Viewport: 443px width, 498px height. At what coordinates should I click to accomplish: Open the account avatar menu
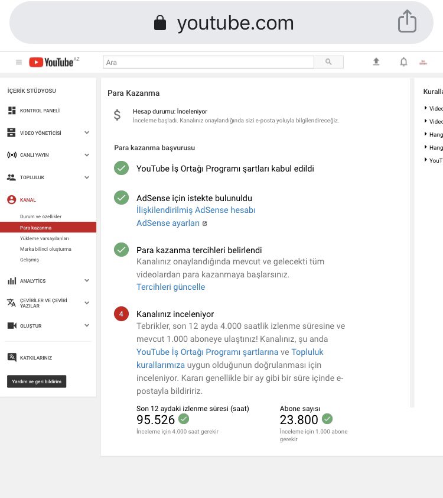[x=423, y=62]
